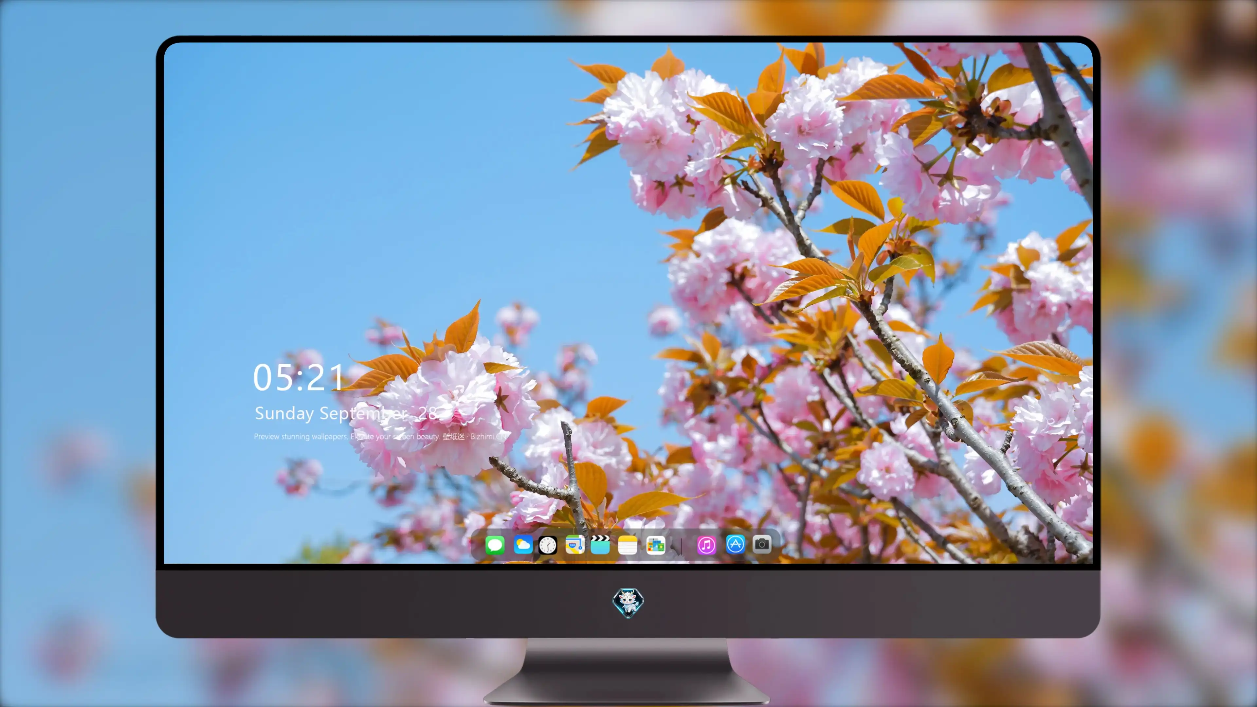Launch the Maps app from the dock
Image resolution: width=1257 pixels, height=707 pixels.
point(575,545)
